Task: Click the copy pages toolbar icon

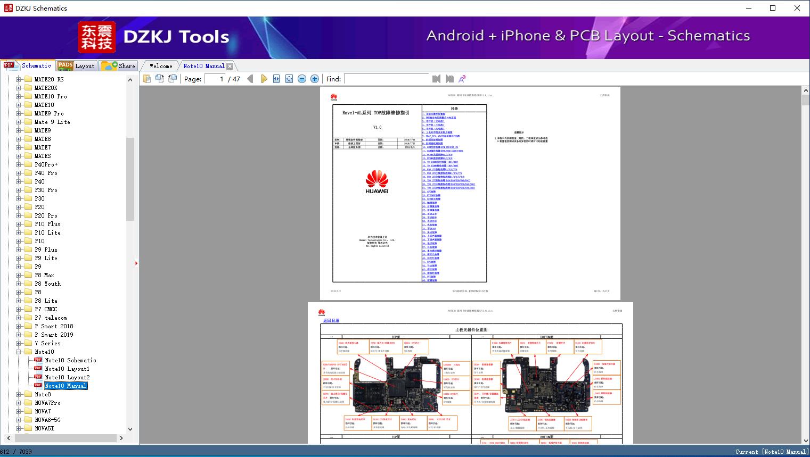Action: [147, 79]
